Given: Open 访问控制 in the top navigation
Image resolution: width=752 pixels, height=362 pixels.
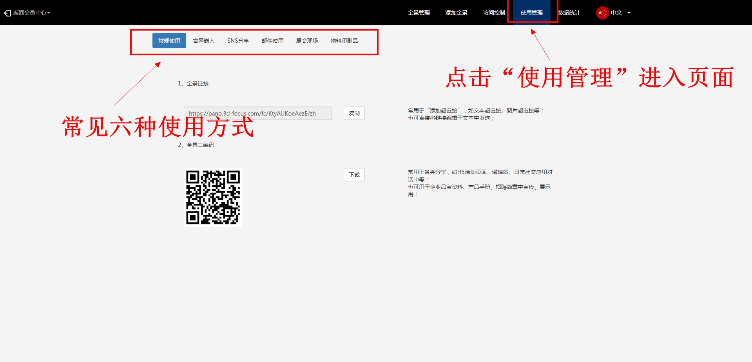Looking at the screenshot, I should click(494, 13).
